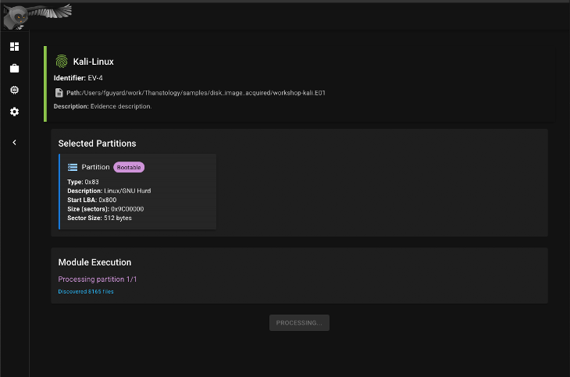
Task: Click the workshop-kali.E01 path text
Action: click(x=196, y=93)
